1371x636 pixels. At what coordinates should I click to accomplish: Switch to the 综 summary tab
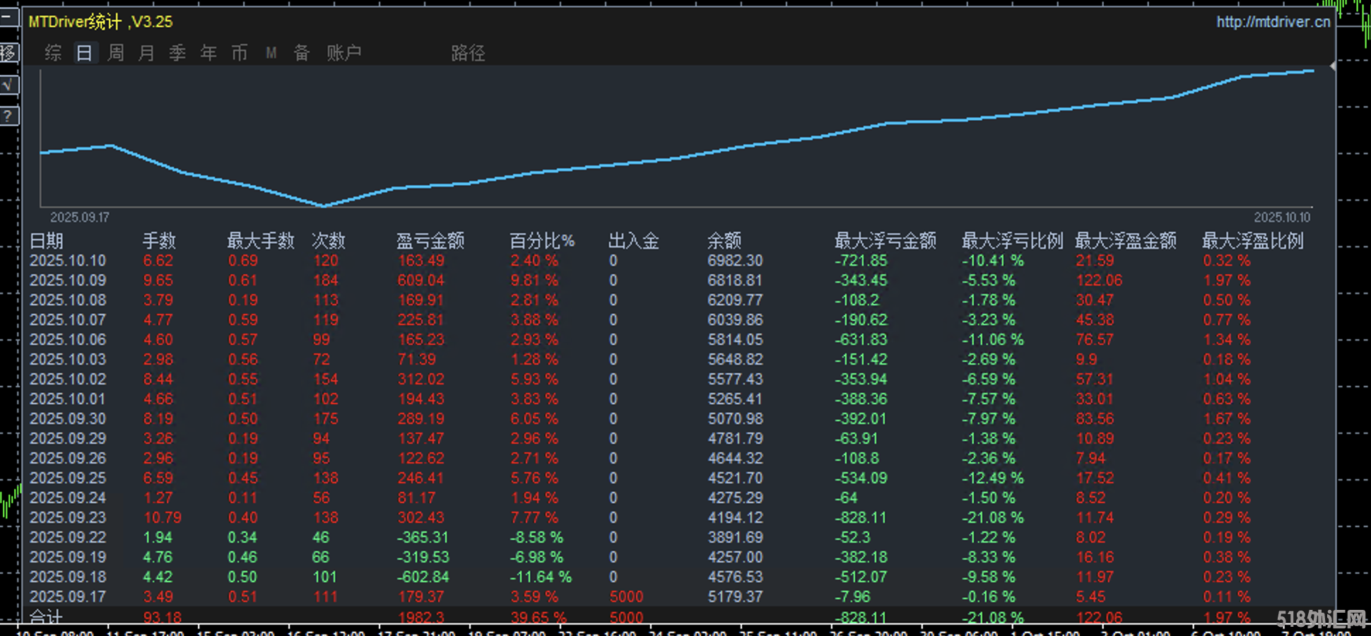(53, 53)
